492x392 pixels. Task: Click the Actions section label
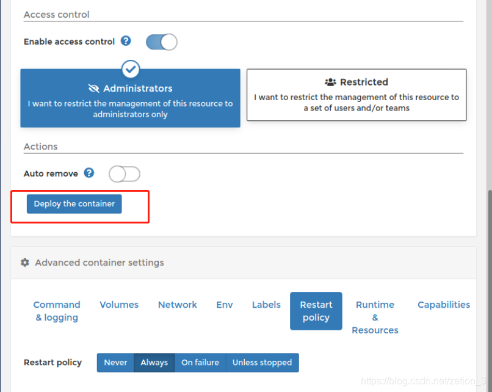(x=40, y=147)
